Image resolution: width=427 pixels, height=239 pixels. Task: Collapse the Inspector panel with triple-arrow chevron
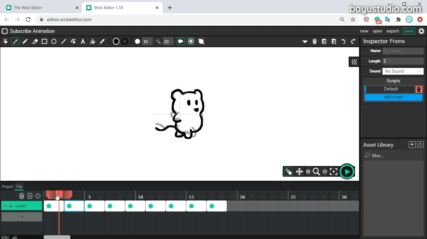(354, 62)
